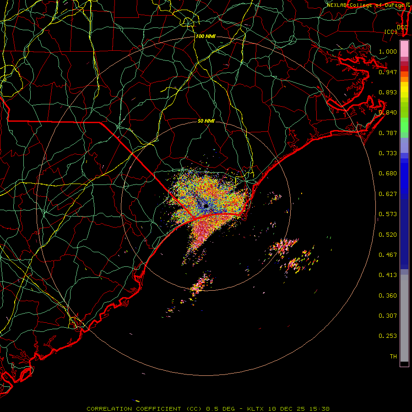Click the 1.000 scale value
The width and height of the screenshot is (412, 412).
(x=388, y=51)
